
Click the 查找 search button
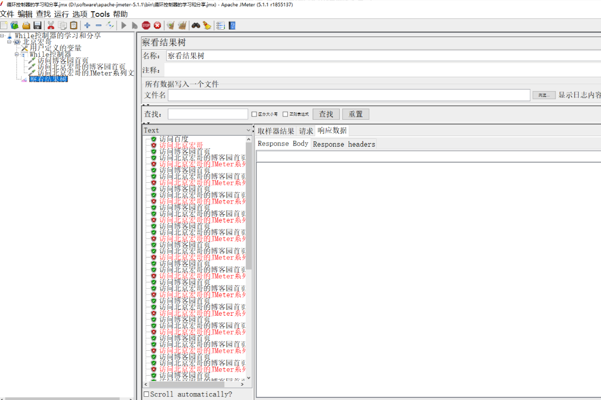click(x=326, y=114)
